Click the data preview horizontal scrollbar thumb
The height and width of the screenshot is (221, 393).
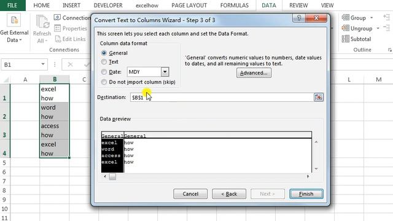click(112, 176)
